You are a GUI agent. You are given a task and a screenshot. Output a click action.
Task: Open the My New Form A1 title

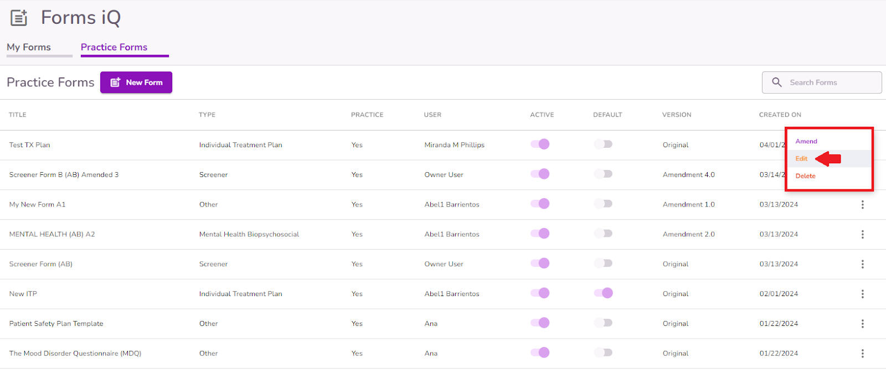[x=37, y=205]
